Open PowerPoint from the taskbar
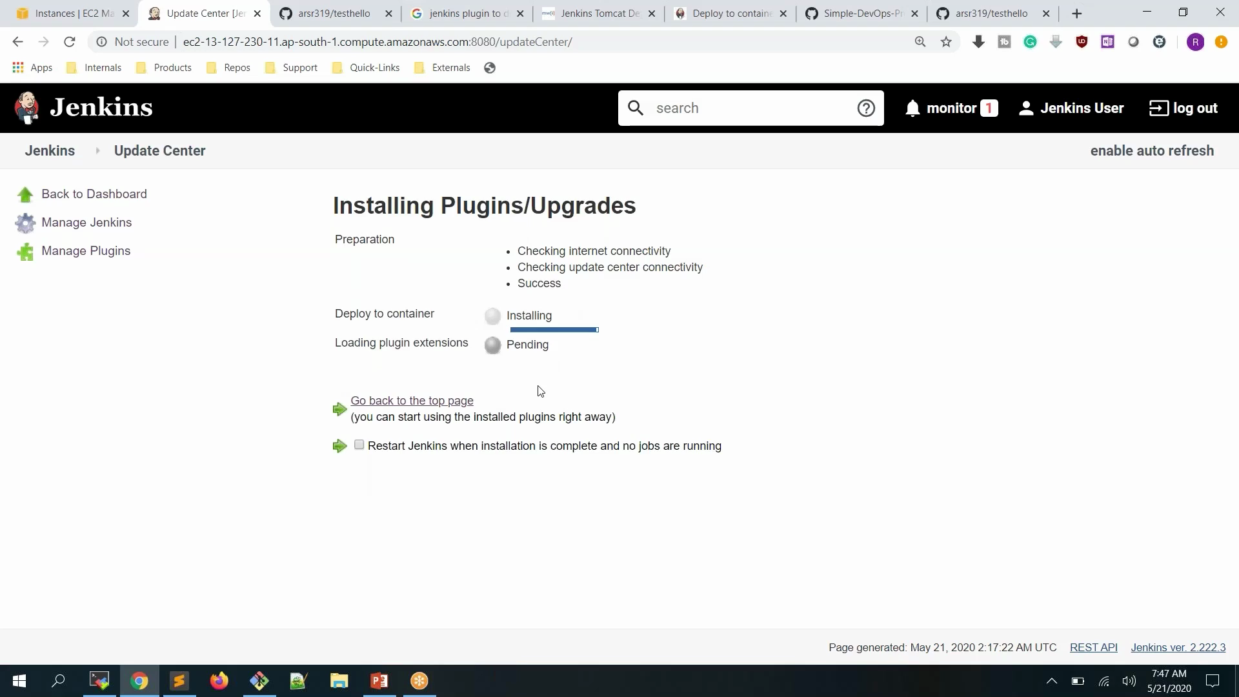1239x697 pixels. coord(379,681)
